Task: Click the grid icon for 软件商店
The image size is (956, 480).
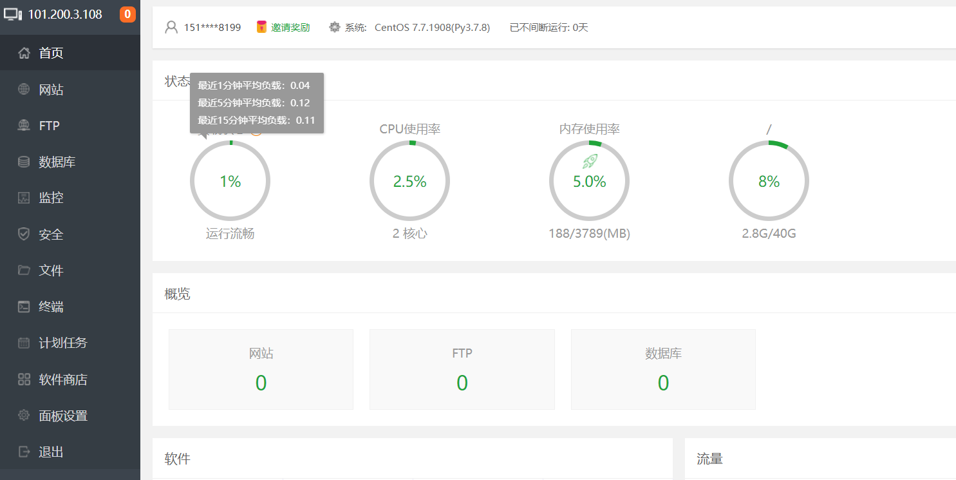Action: (24, 379)
